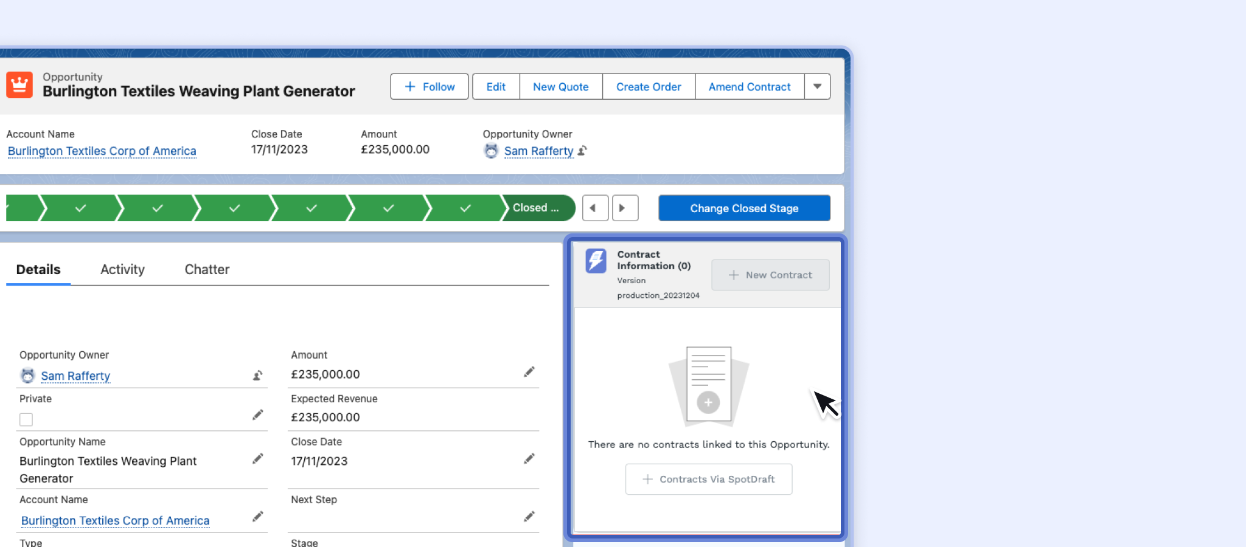1246x547 pixels.
Task: Edit Close Date with pencil icon
Action: pos(529,458)
